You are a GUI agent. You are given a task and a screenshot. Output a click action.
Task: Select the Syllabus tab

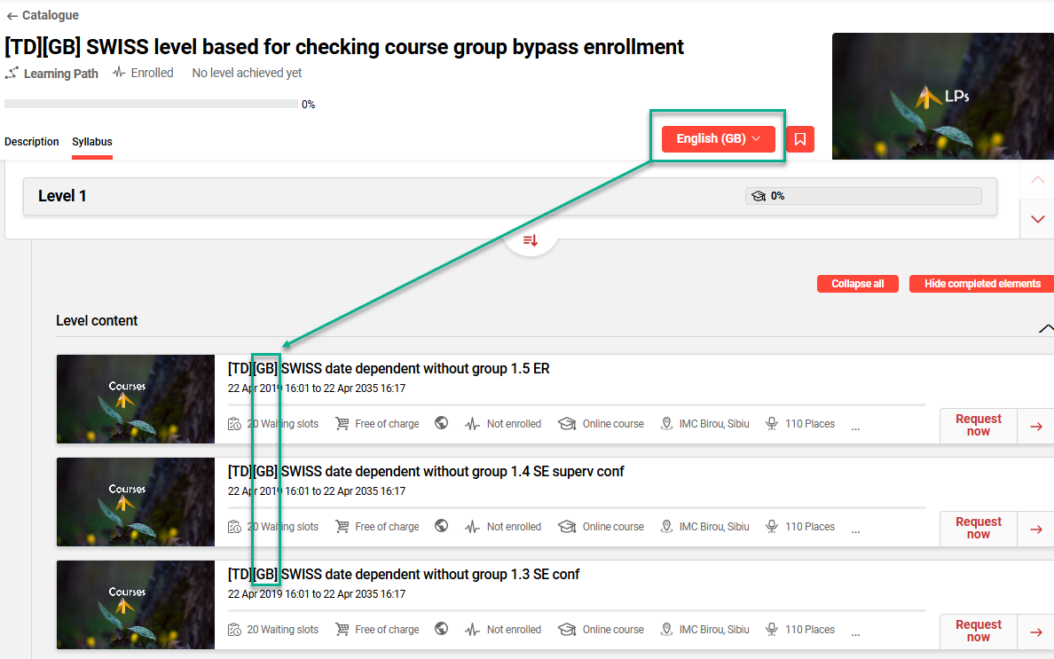(92, 142)
